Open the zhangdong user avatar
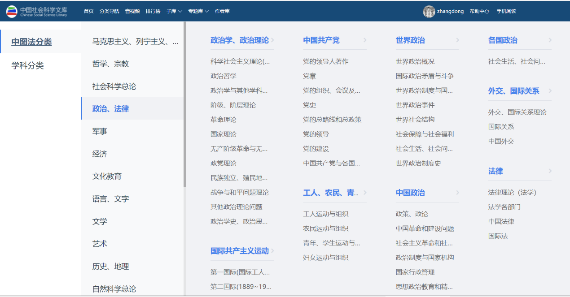570x297 pixels. [x=429, y=12]
